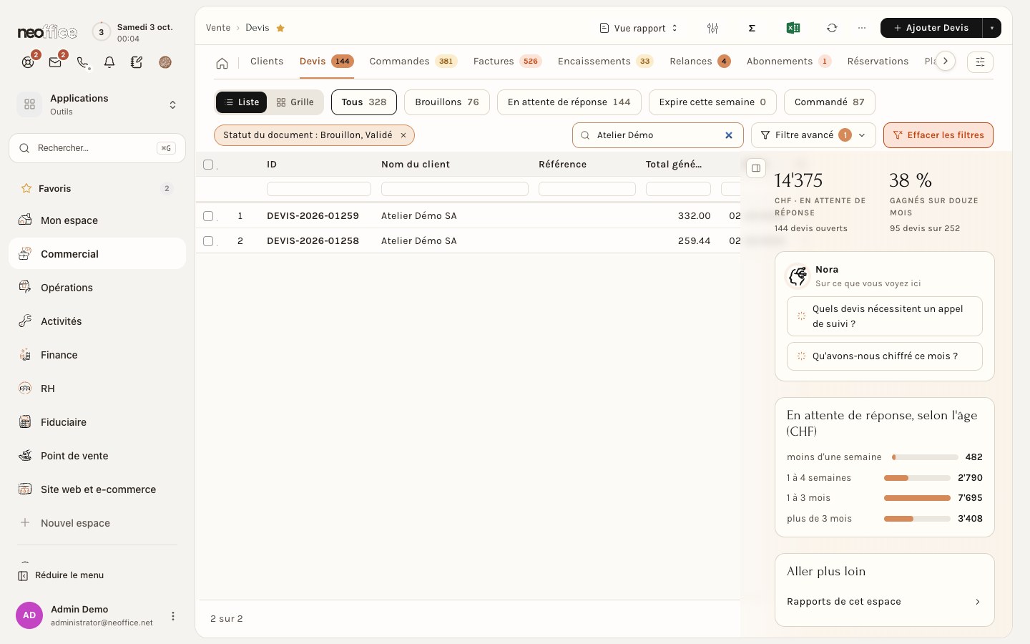
Task: Open the Factures tab
Action: click(507, 62)
